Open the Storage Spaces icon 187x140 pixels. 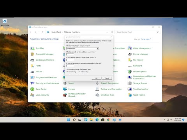[x=130, y=83]
